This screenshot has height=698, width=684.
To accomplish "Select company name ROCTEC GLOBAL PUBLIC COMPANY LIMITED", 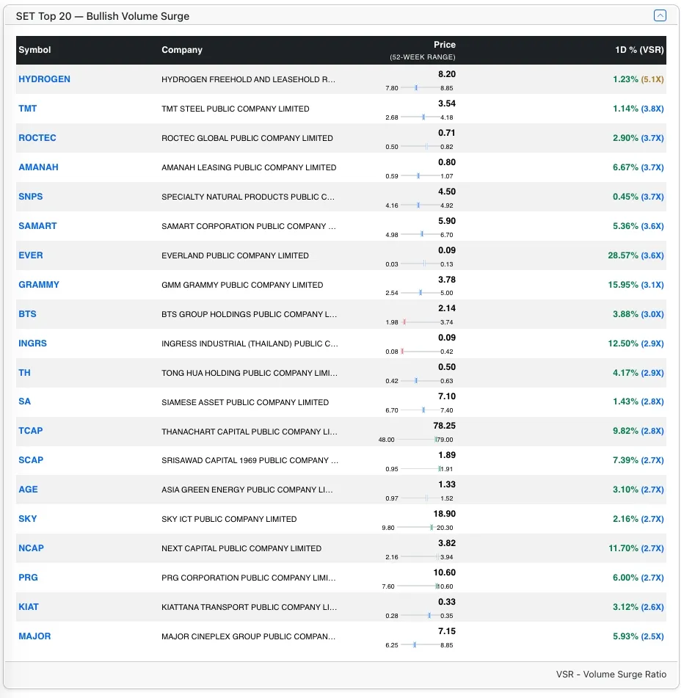I will point(247,138).
